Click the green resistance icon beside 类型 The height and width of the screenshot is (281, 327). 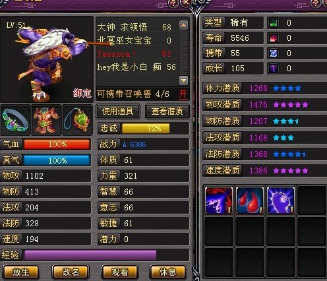274,23
